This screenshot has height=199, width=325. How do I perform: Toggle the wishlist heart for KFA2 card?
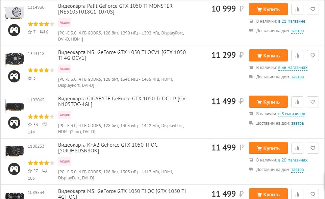(312, 148)
